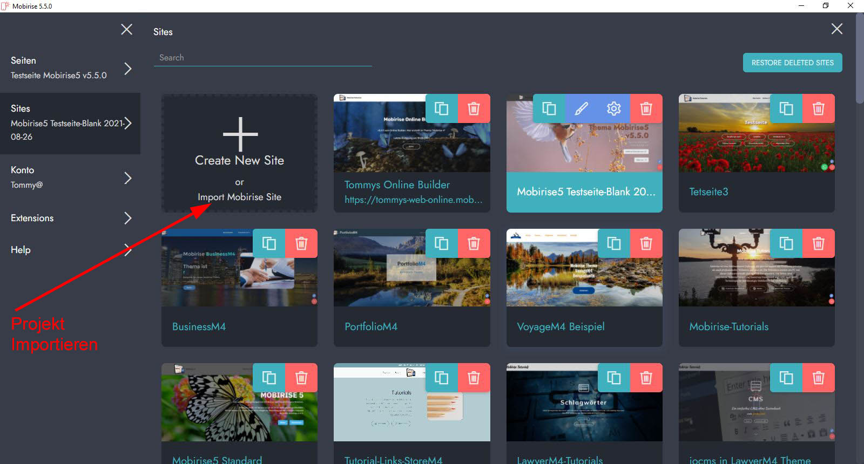Open settings gear on Mobirise5 Testseite-Blank card
This screenshot has width=864, height=464.
[613, 108]
